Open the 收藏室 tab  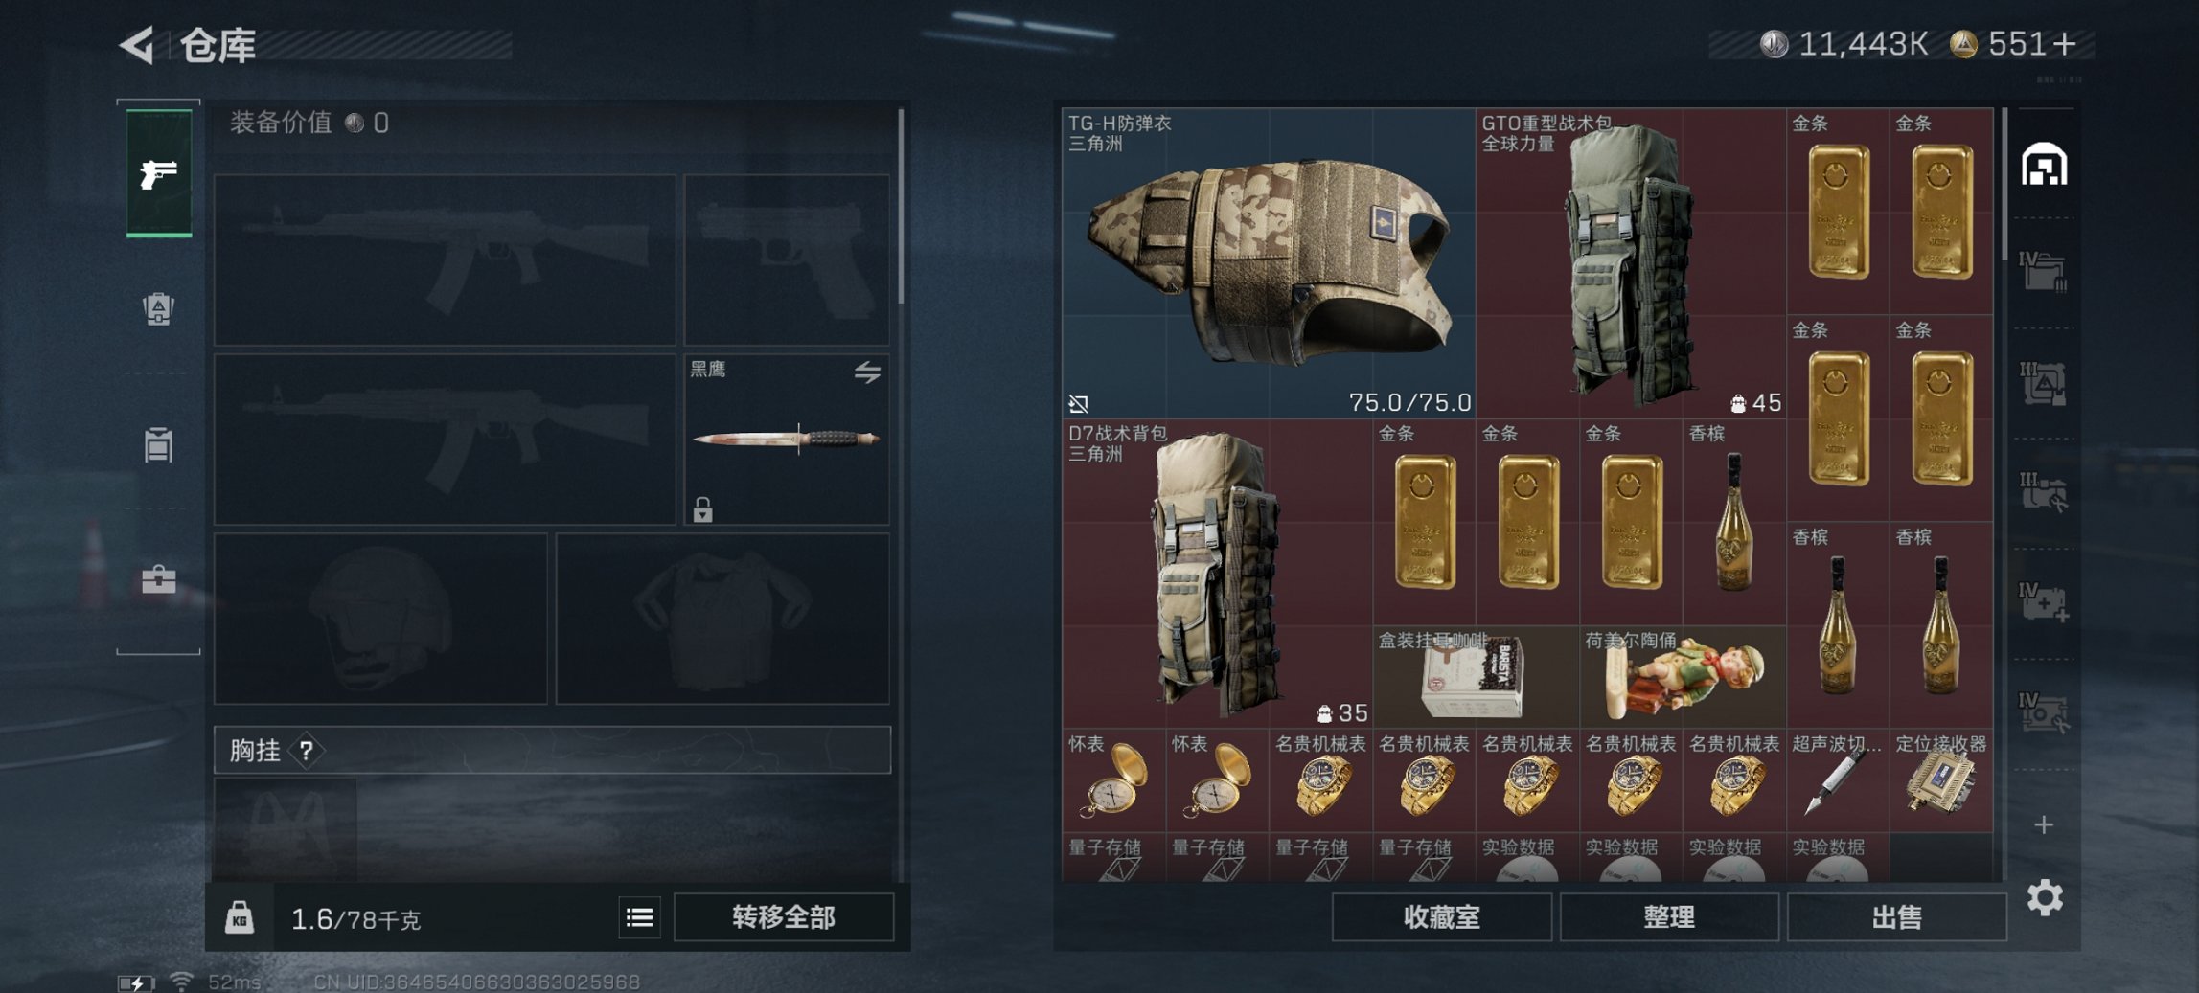tap(1441, 916)
